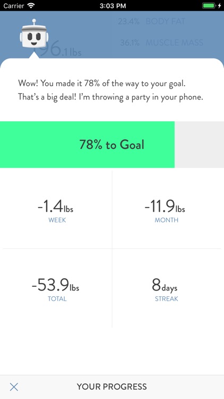Tap the unfilled gray part of goal bar
The height and width of the screenshot is (399, 224).
(x=199, y=145)
